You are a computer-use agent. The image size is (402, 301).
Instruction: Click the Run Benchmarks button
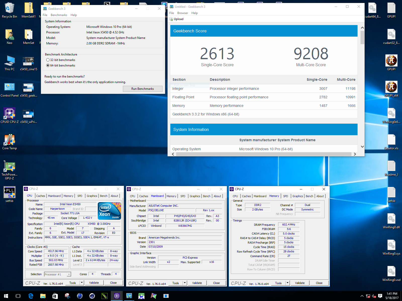[x=142, y=89]
